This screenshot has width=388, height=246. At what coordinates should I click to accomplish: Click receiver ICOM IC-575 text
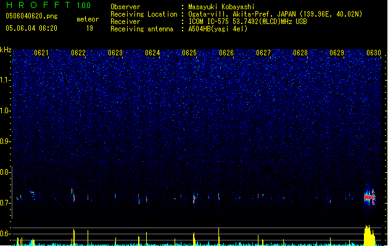tap(247, 22)
